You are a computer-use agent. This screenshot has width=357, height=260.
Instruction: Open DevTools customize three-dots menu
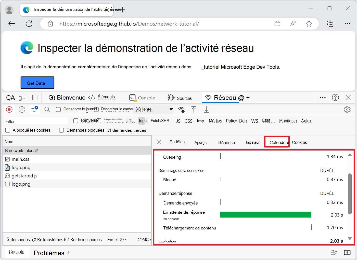[x=323, y=98]
